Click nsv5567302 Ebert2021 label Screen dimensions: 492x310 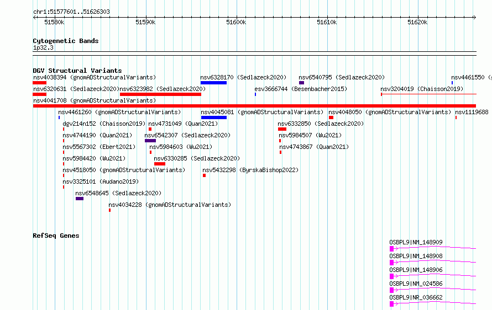(99, 147)
